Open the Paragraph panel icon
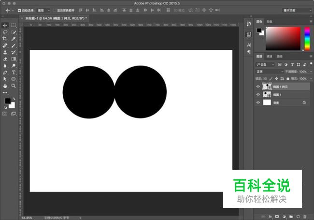Viewport: 314px width, 220px height. (x=249, y=52)
